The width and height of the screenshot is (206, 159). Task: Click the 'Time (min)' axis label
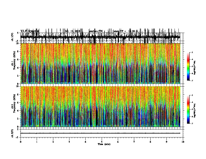[104, 144]
